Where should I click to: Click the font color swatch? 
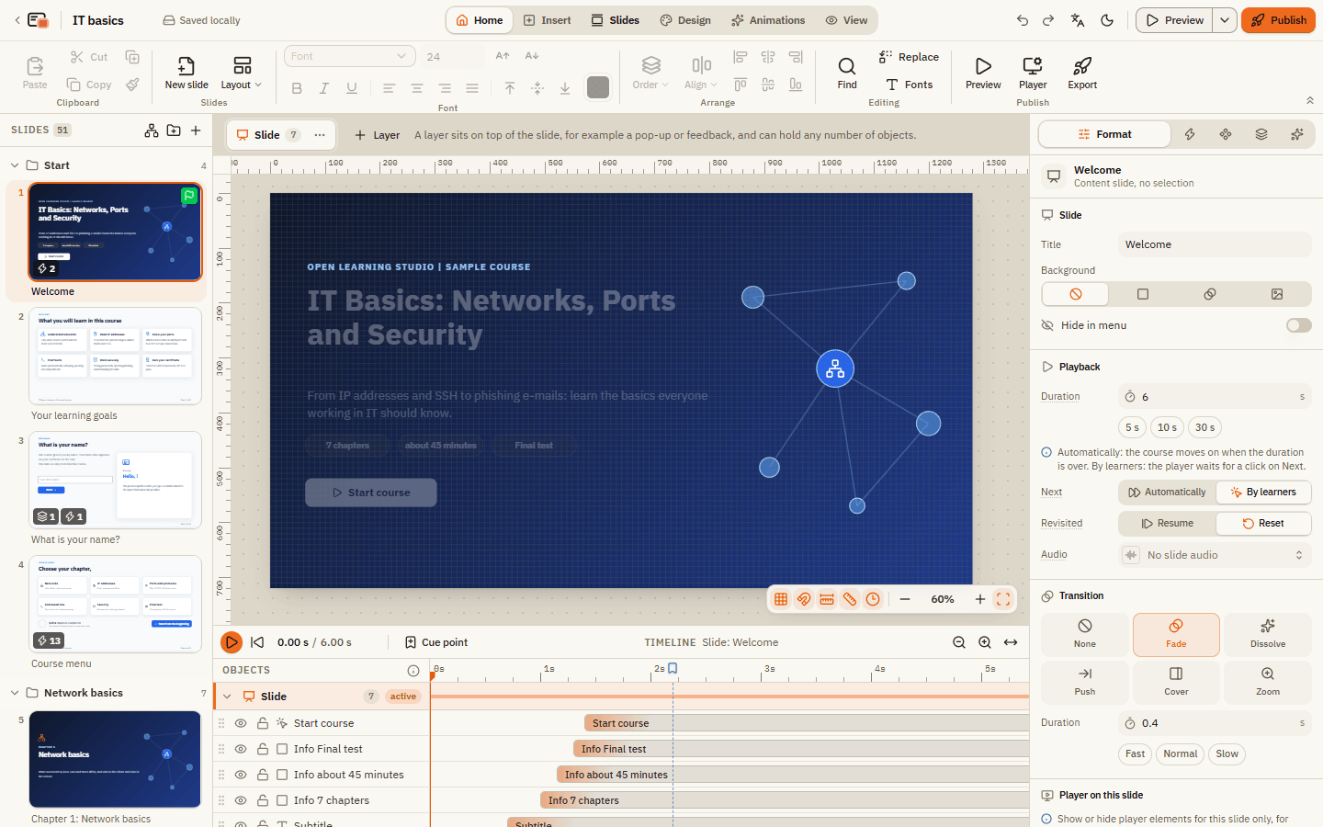[598, 87]
